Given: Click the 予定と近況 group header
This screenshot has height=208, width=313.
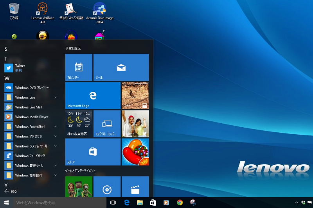Looking at the screenshot, I should [73, 48].
